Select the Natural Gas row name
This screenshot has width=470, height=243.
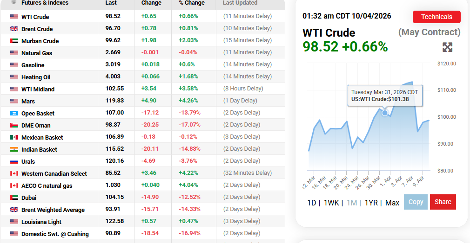pyautogui.click(x=37, y=53)
